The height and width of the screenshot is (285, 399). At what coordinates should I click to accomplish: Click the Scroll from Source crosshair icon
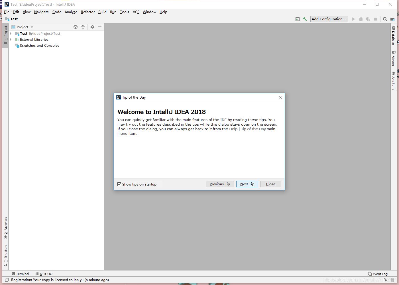tap(76, 27)
